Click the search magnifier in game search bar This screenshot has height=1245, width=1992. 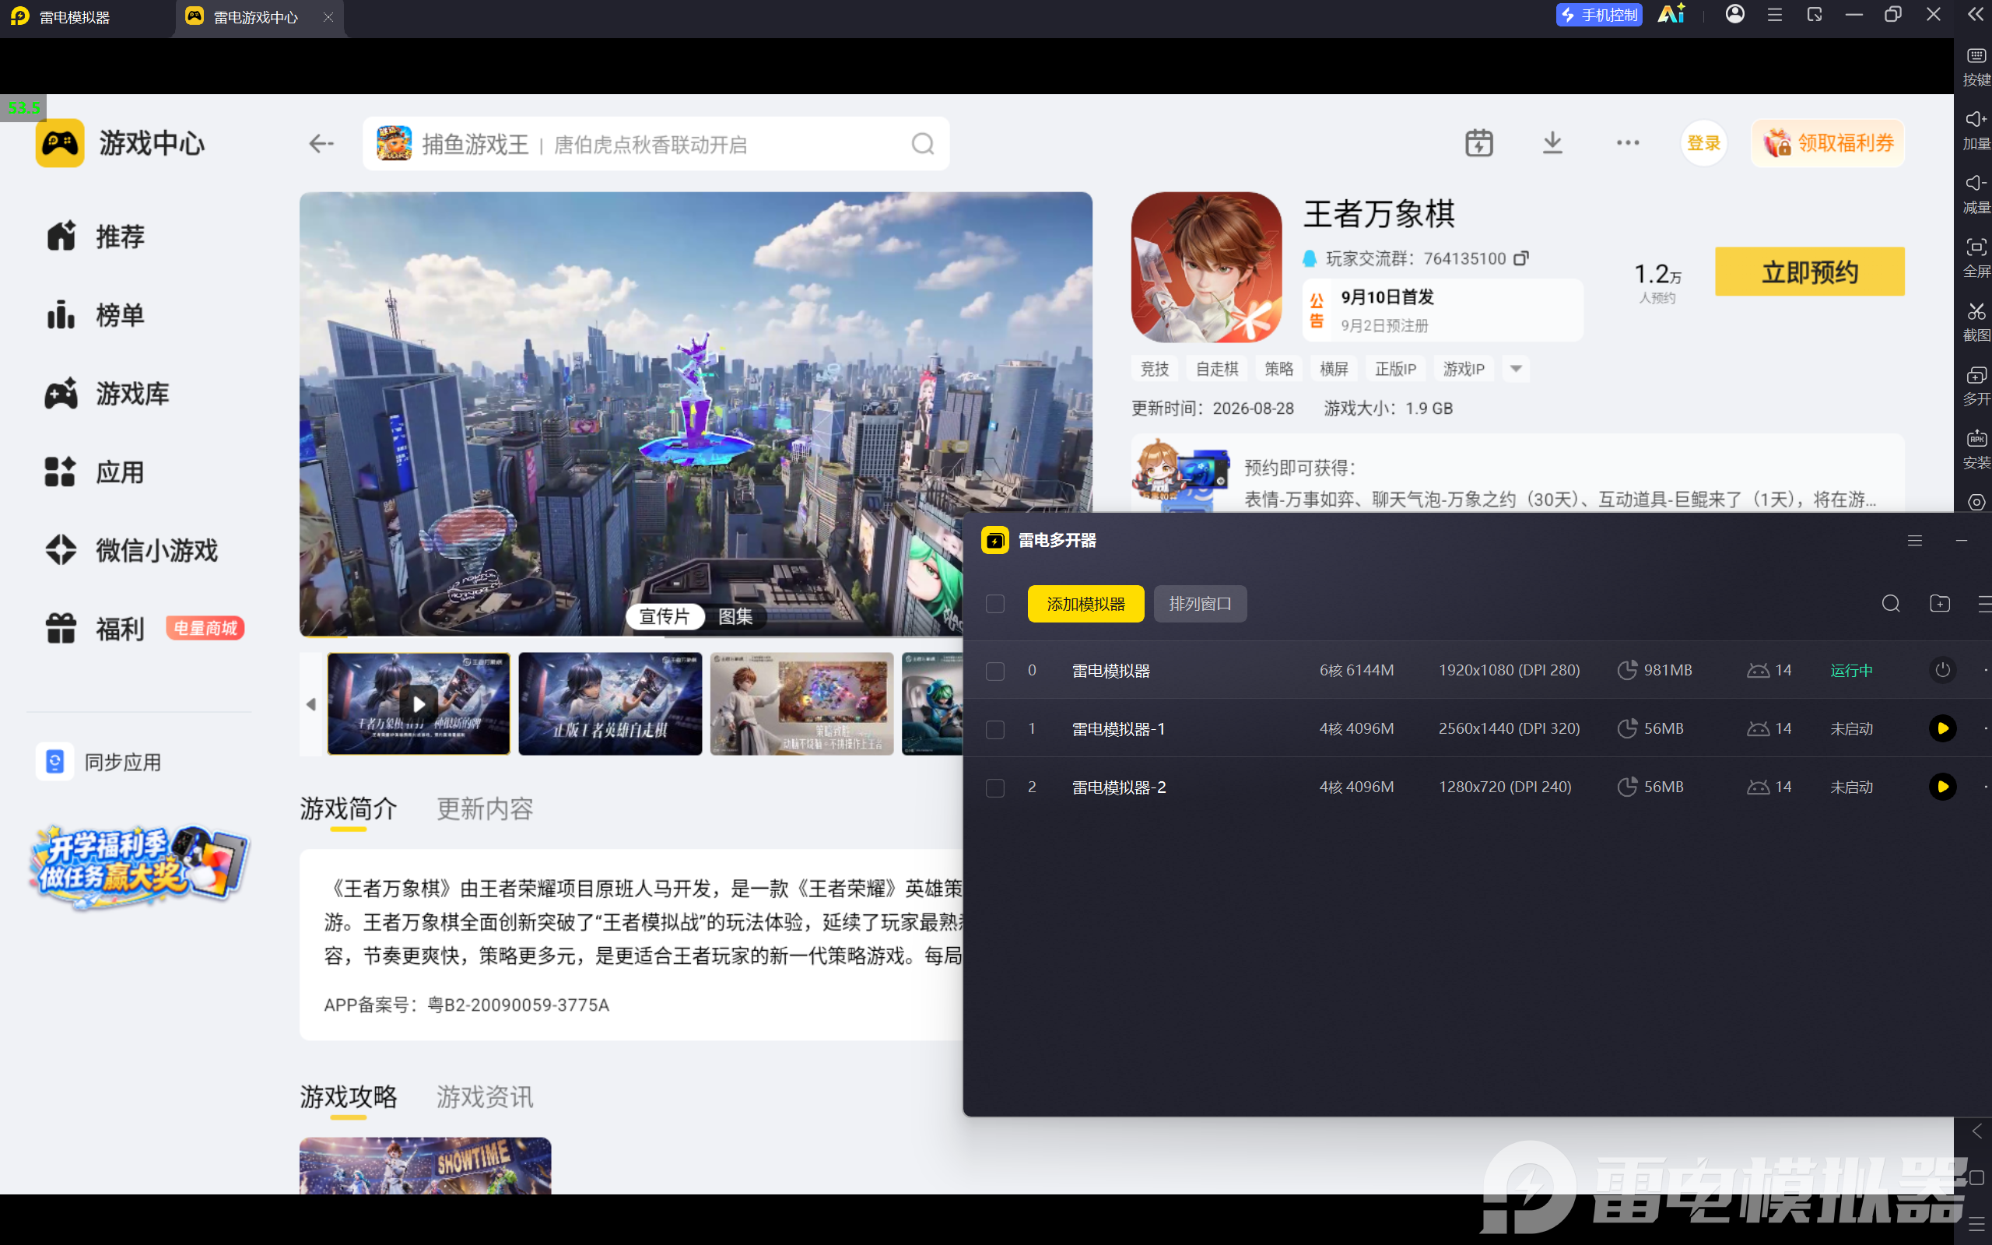pyautogui.click(x=923, y=144)
